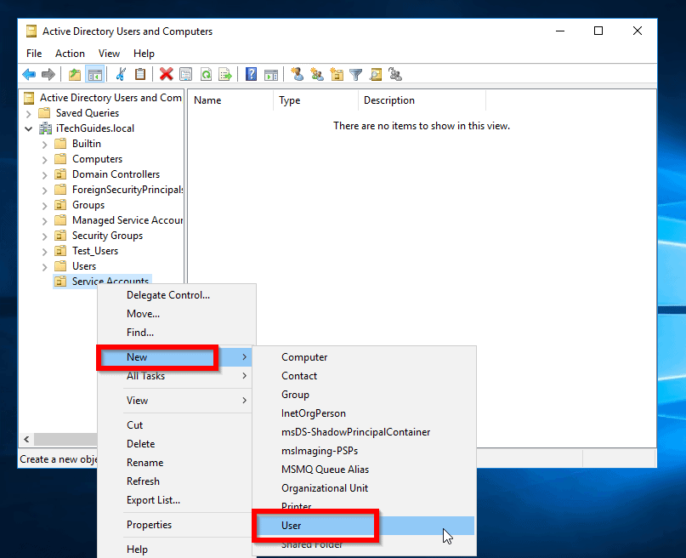Collapse the iTechGuides.local domain node
The image size is (686, 558).
[x=30, y=128]
